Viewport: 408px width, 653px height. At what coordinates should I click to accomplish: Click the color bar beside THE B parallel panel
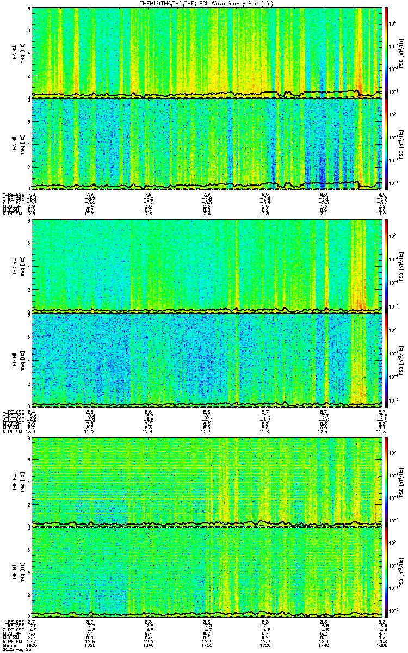tap(387, 573)
